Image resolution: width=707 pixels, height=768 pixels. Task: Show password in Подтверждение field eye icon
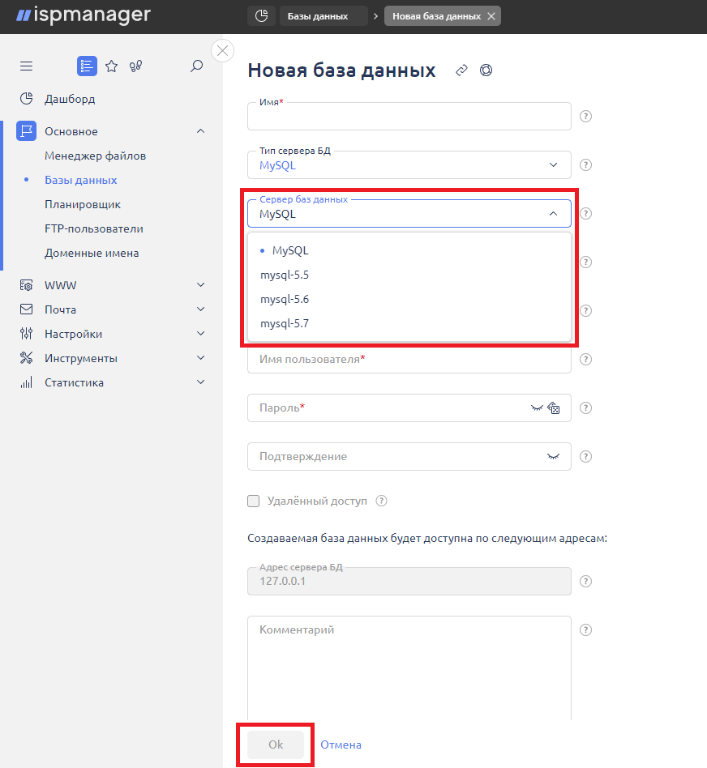point(553,457)
